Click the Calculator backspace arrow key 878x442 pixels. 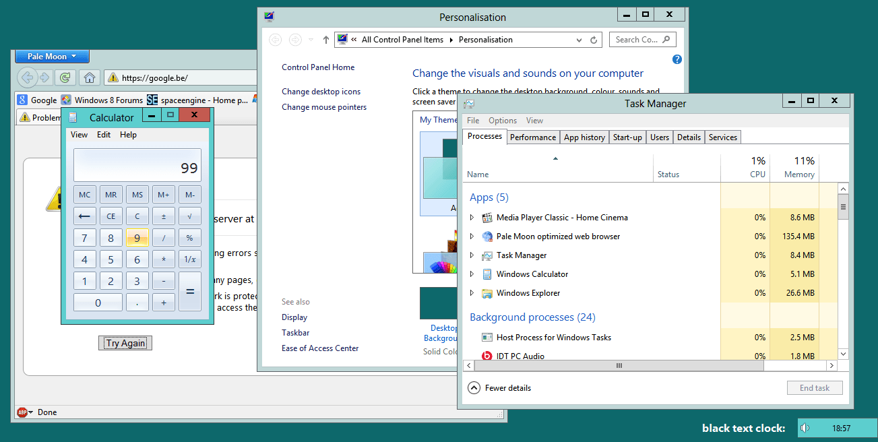[x=85, y=216]
